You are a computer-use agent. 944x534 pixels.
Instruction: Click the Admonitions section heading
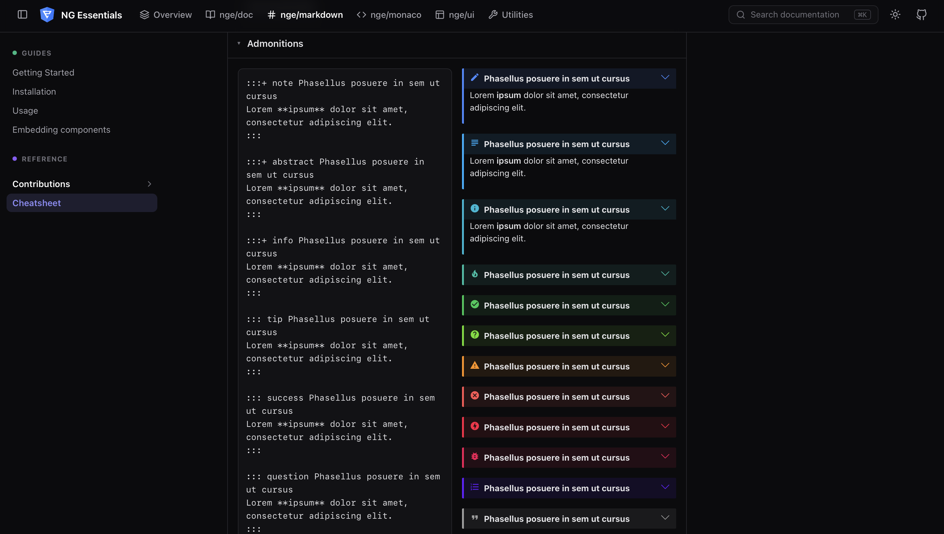click(275, 44)
